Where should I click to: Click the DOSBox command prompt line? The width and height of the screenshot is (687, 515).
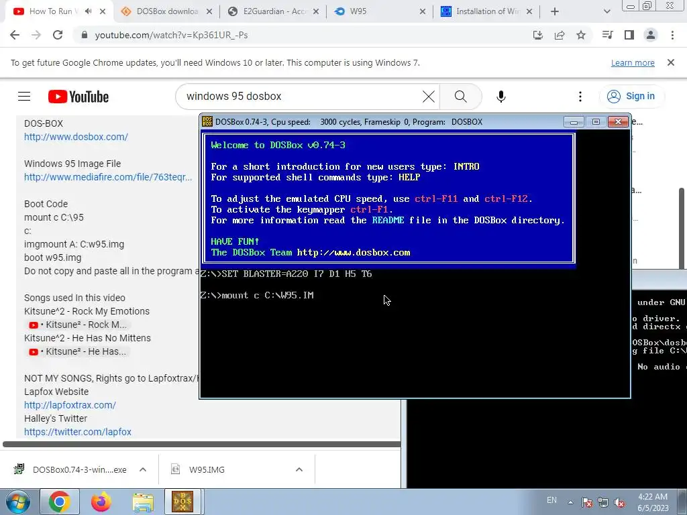click(257, 295)
